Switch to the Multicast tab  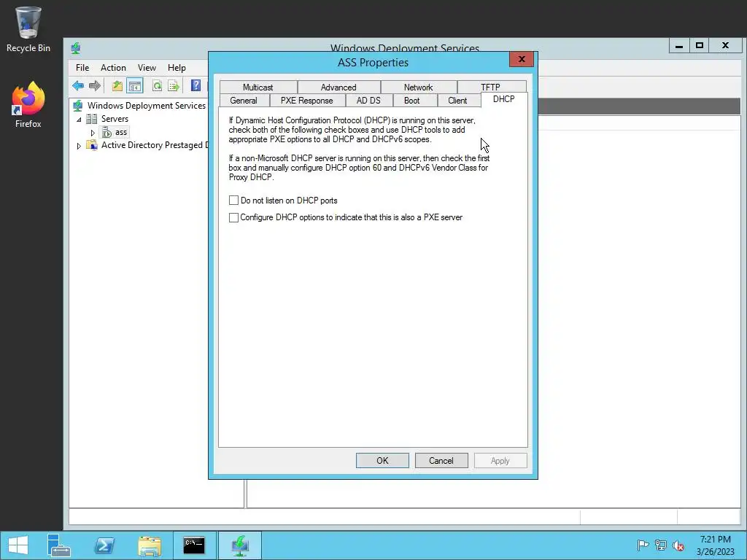[258, 87]
